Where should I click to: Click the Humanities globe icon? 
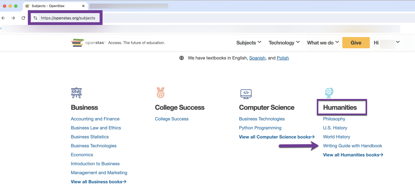pos(329,93)
